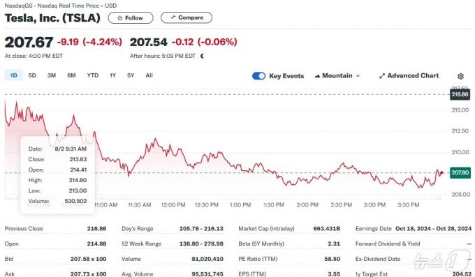Click Day's Range value 205.78 - 216.13

click(201, 229)
